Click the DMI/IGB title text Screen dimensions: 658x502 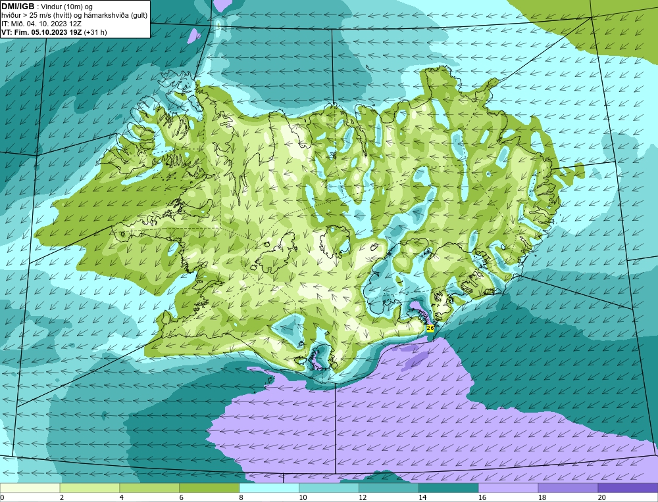coord(18,7)
